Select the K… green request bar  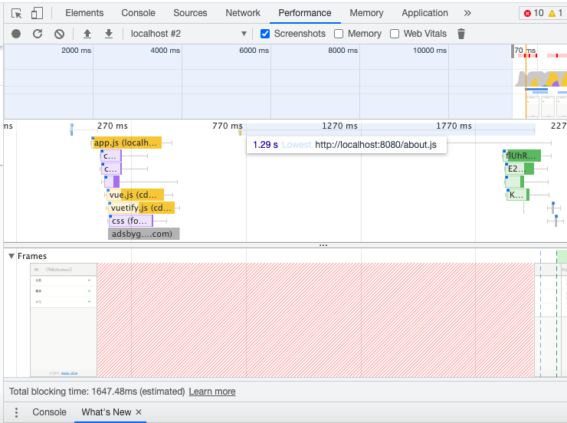(x=517, y=195)
